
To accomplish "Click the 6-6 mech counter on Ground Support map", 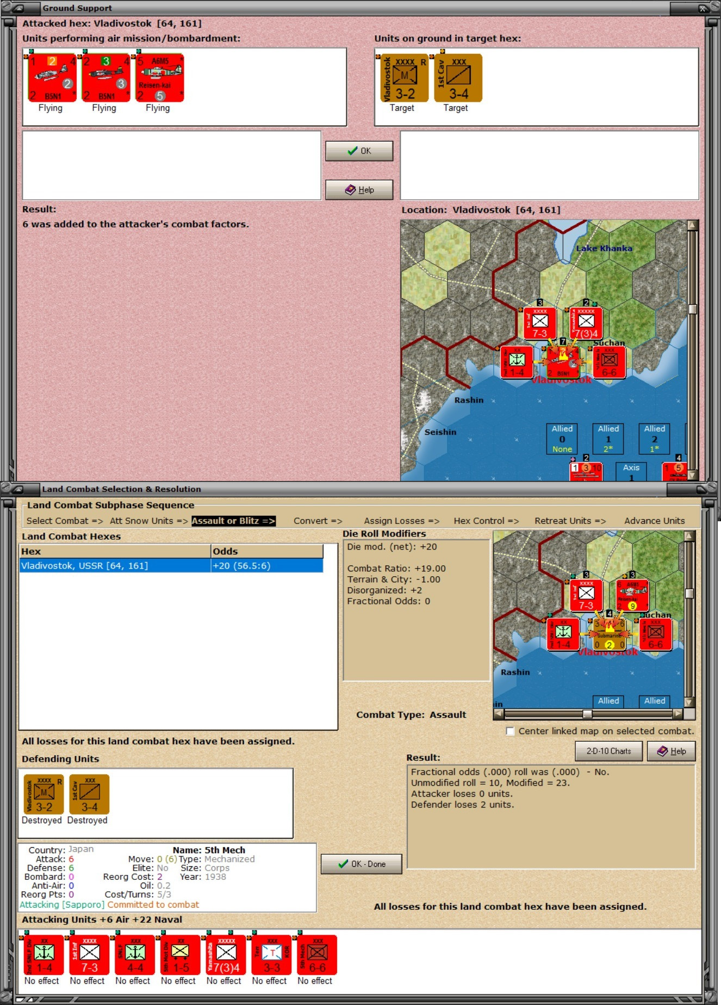I will 609,362.
